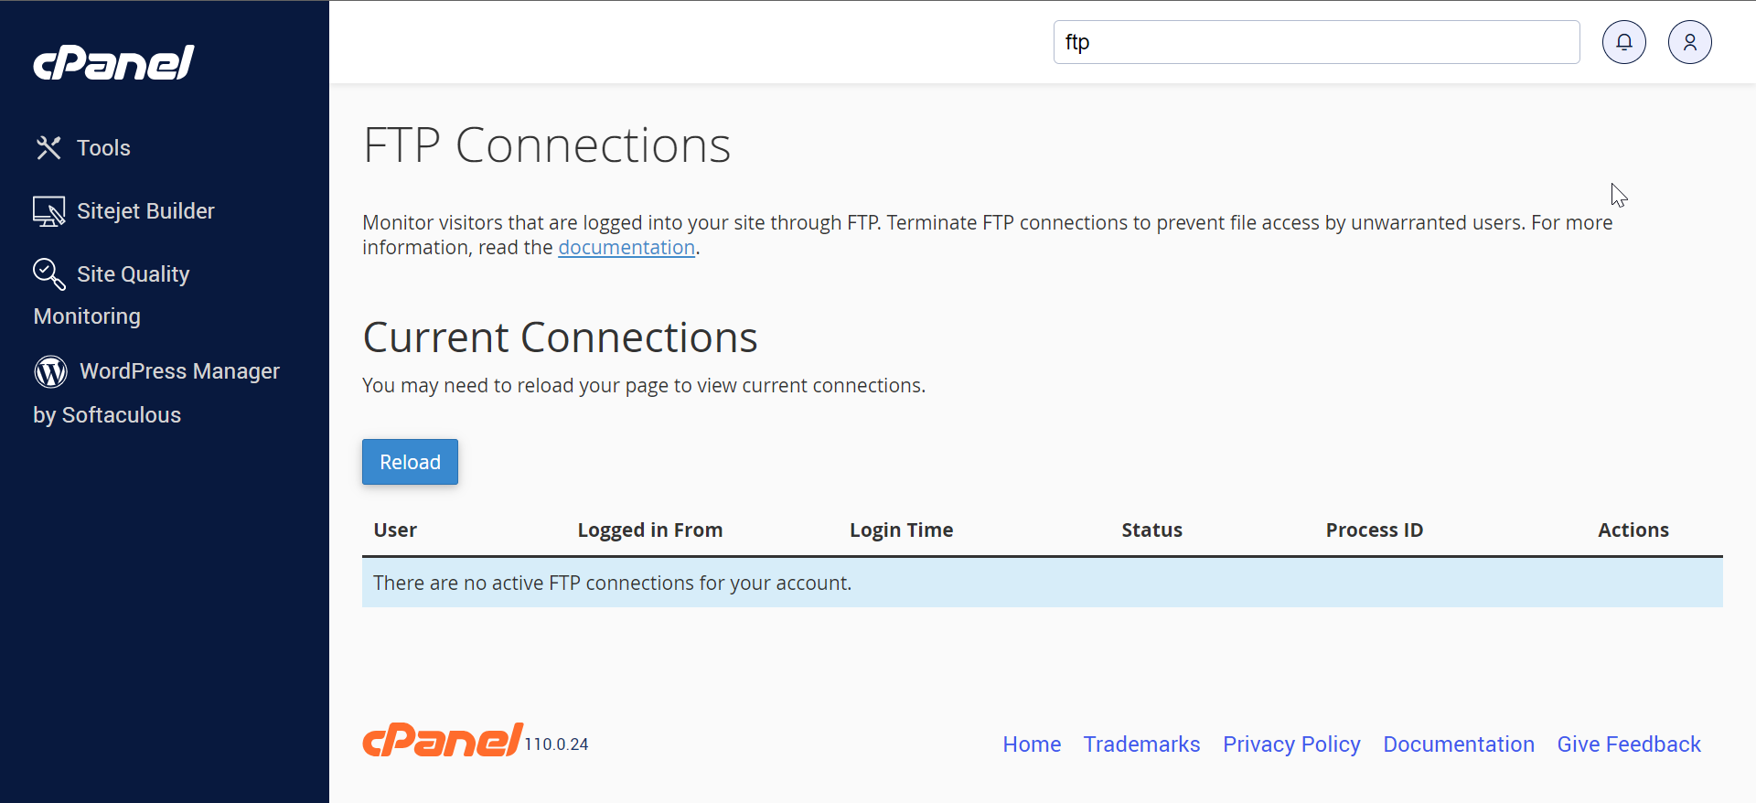Click the Sitejet Builder monitor icon

[x=48, y=211]
